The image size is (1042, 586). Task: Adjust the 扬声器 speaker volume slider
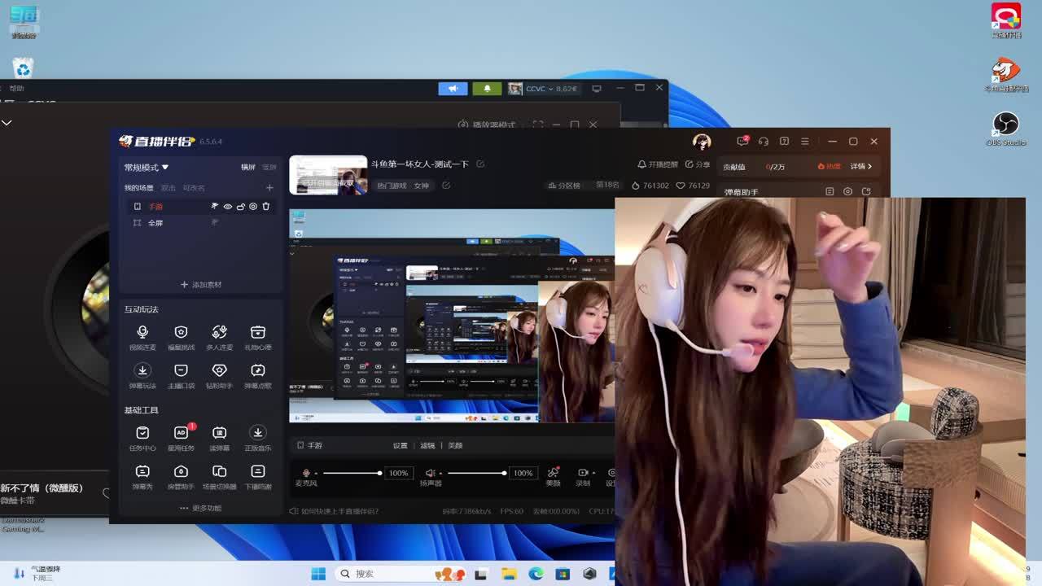tap(476, 473)
